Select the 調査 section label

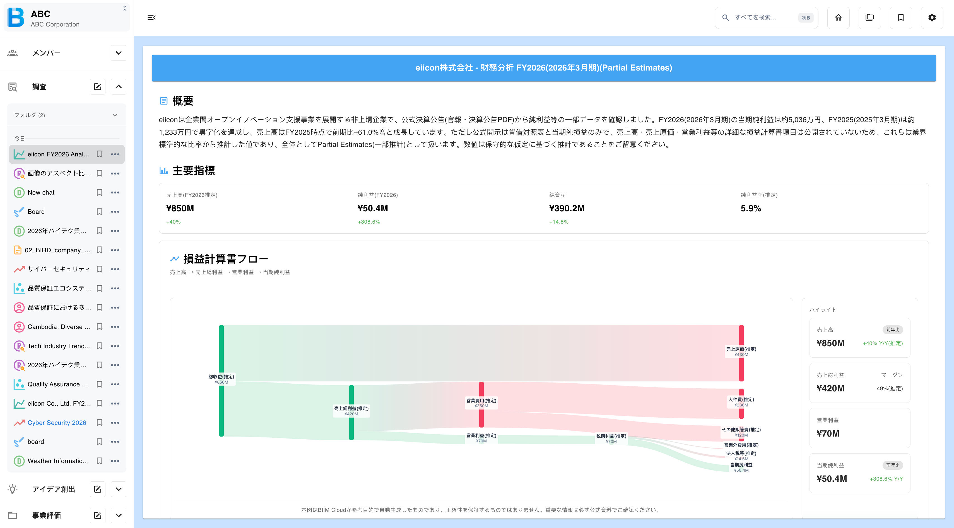[39, 87]
